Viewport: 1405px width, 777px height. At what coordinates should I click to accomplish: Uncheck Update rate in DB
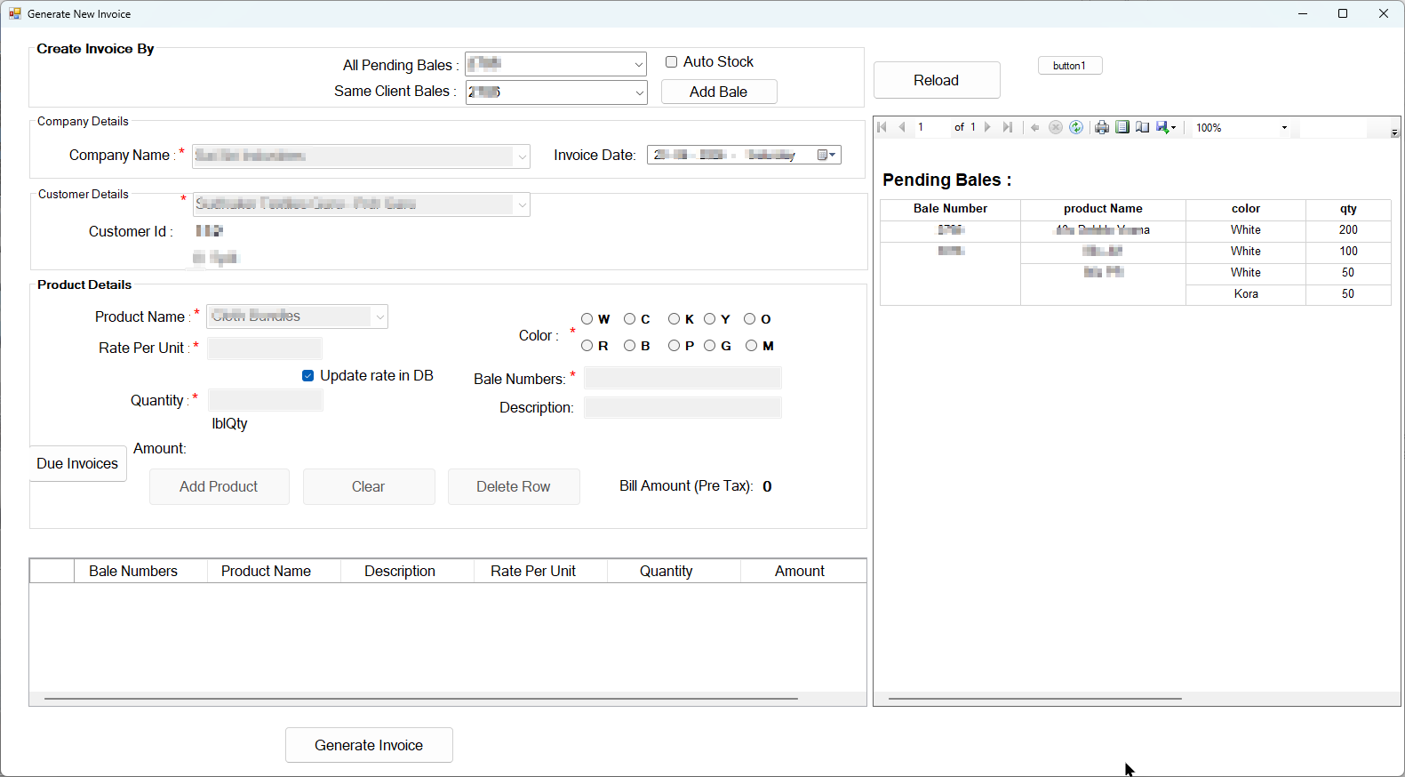[307, 375]
